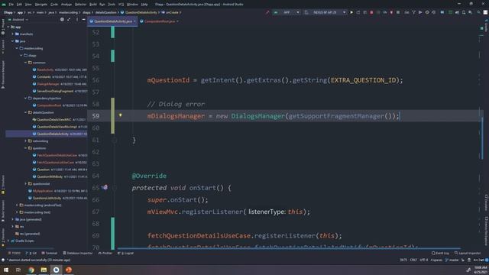Close the QuestionDetailsActivity.java tab
The height and width of the screenshot is (275, 489).
tap(134, 21)
